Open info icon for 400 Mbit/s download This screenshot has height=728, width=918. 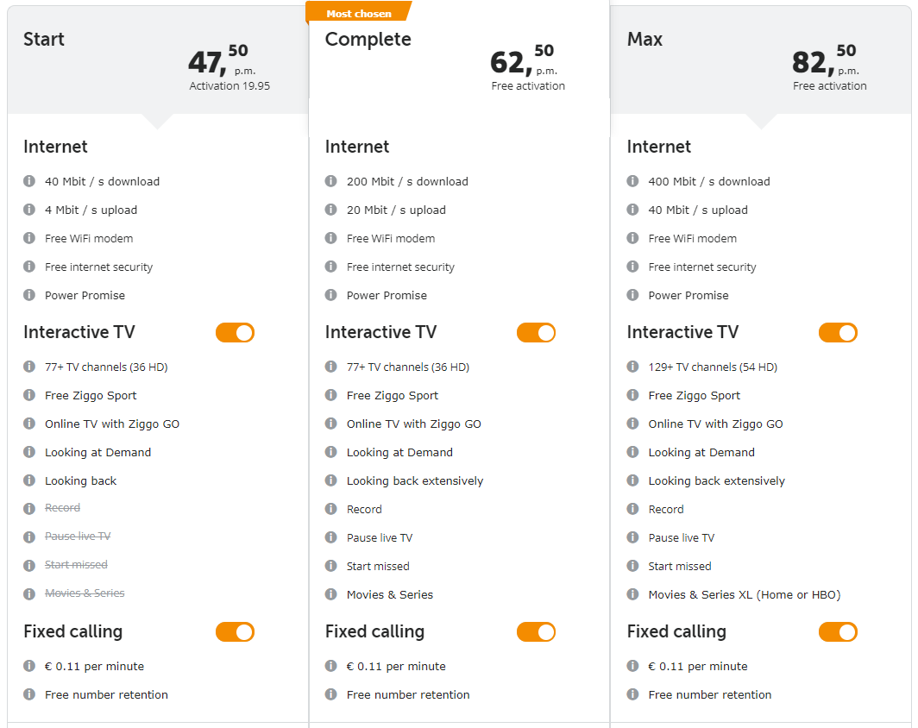click(x=633, y=181)
